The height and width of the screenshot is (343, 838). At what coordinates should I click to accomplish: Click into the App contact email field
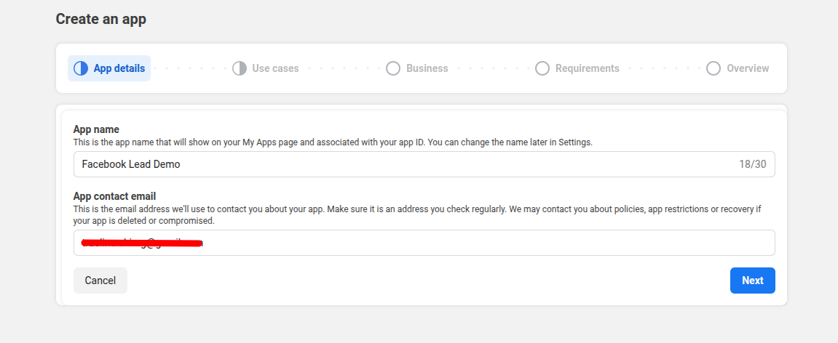[473, 243]
